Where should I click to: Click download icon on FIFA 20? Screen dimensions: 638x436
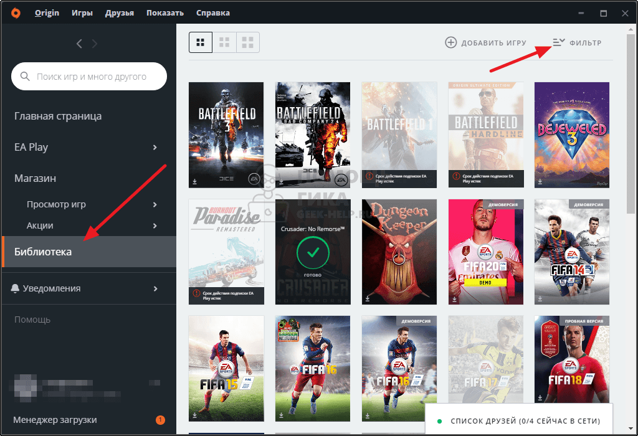454,298
